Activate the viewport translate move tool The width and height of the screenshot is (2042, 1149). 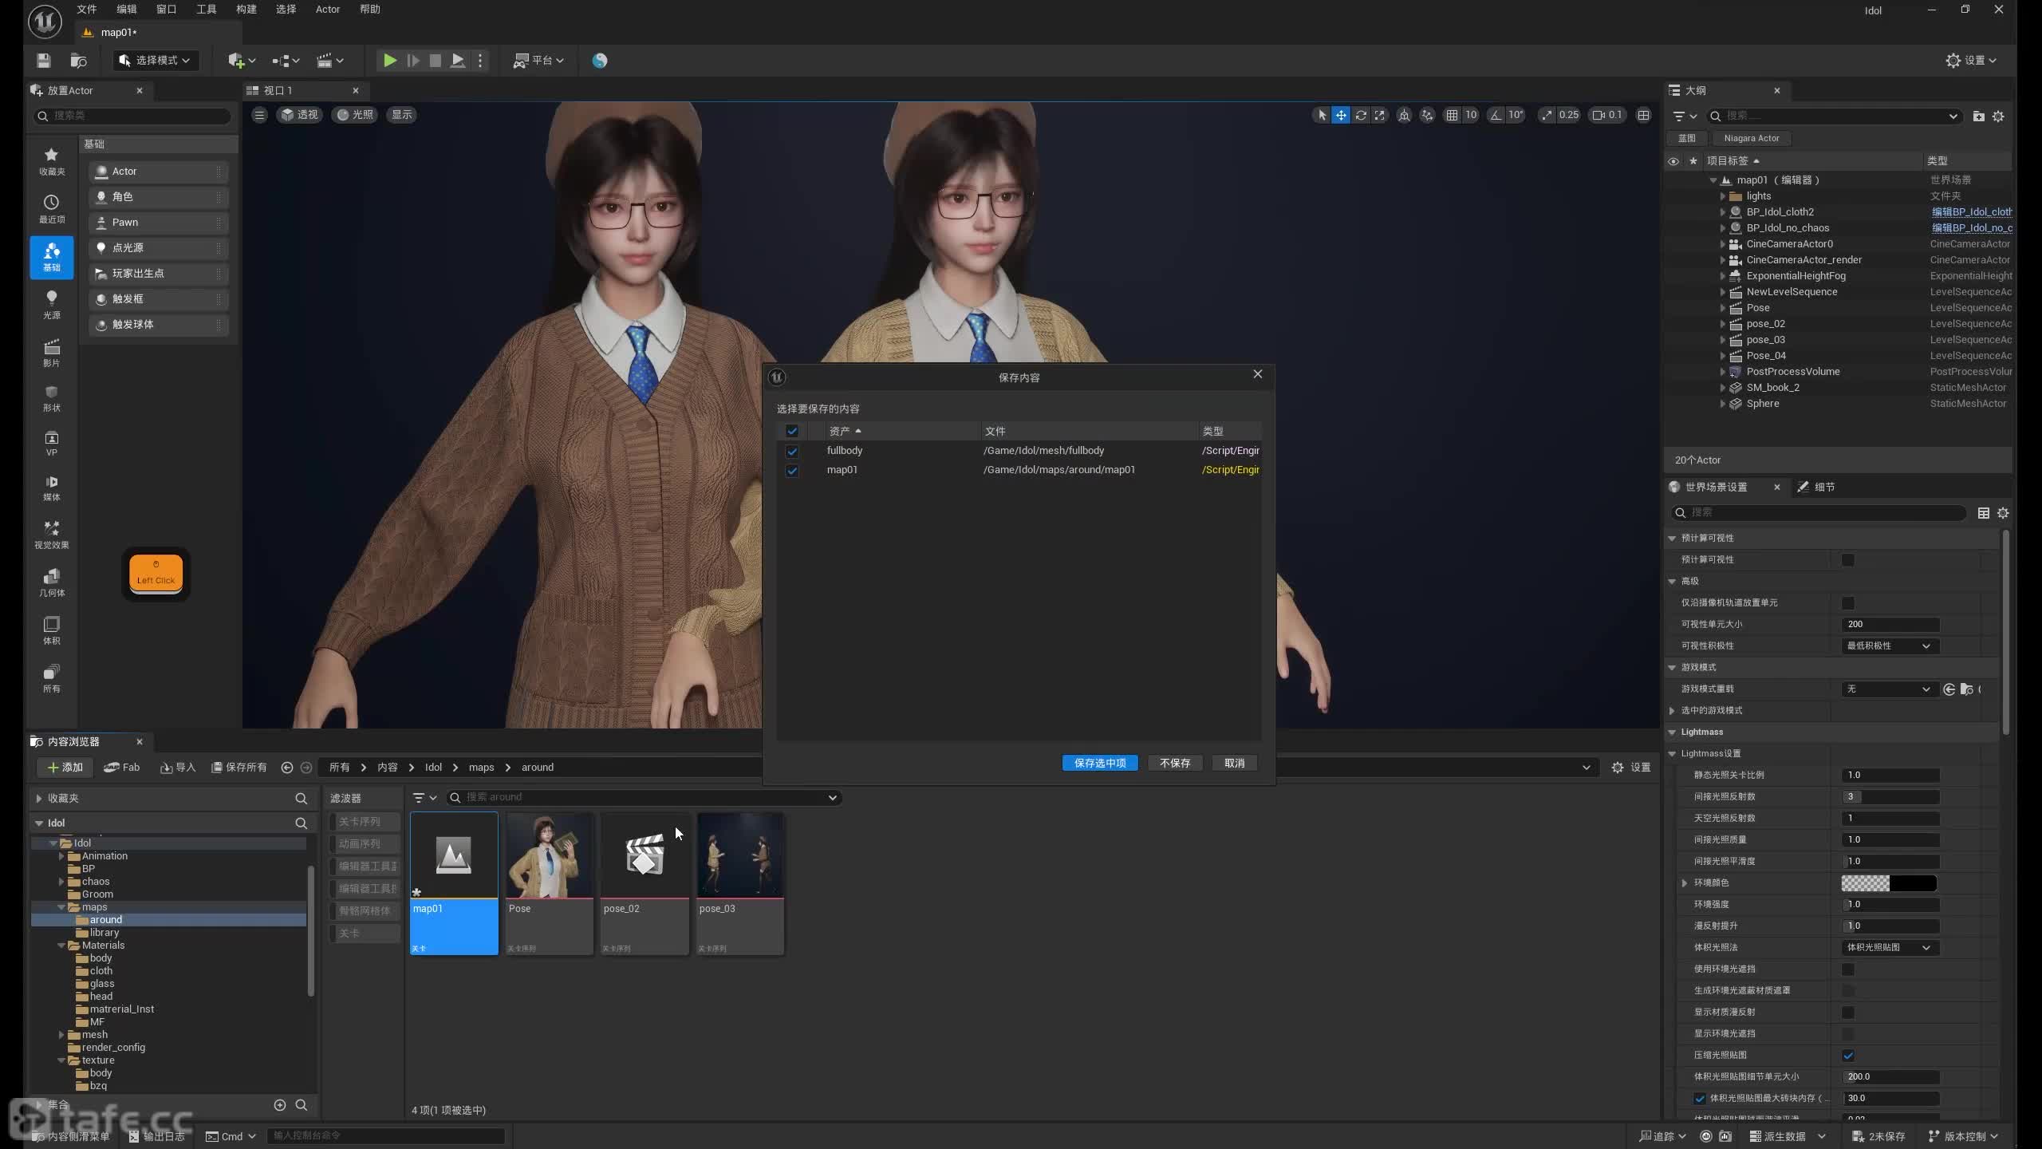[x=1341, y=115]
